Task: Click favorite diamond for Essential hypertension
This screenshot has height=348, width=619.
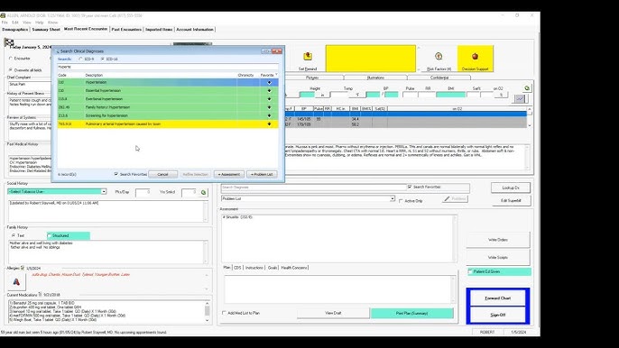Action: [x=269, y=91]
